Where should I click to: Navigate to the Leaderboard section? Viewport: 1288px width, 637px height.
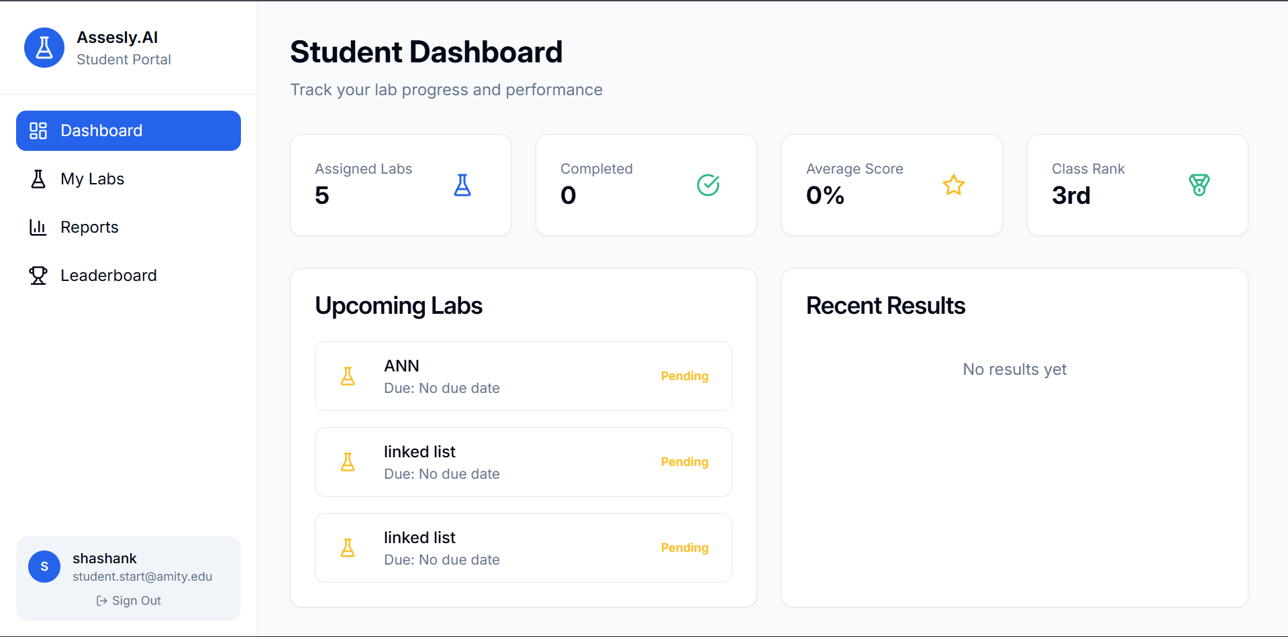(x=108, y=276)
